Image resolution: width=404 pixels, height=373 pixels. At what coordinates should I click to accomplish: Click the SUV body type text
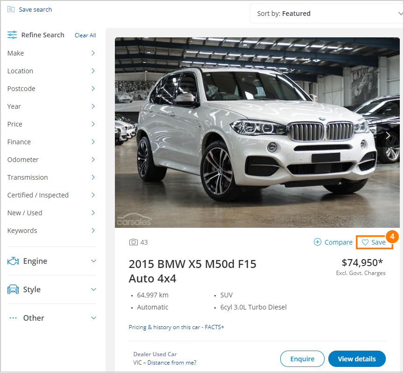coord(227,295)
